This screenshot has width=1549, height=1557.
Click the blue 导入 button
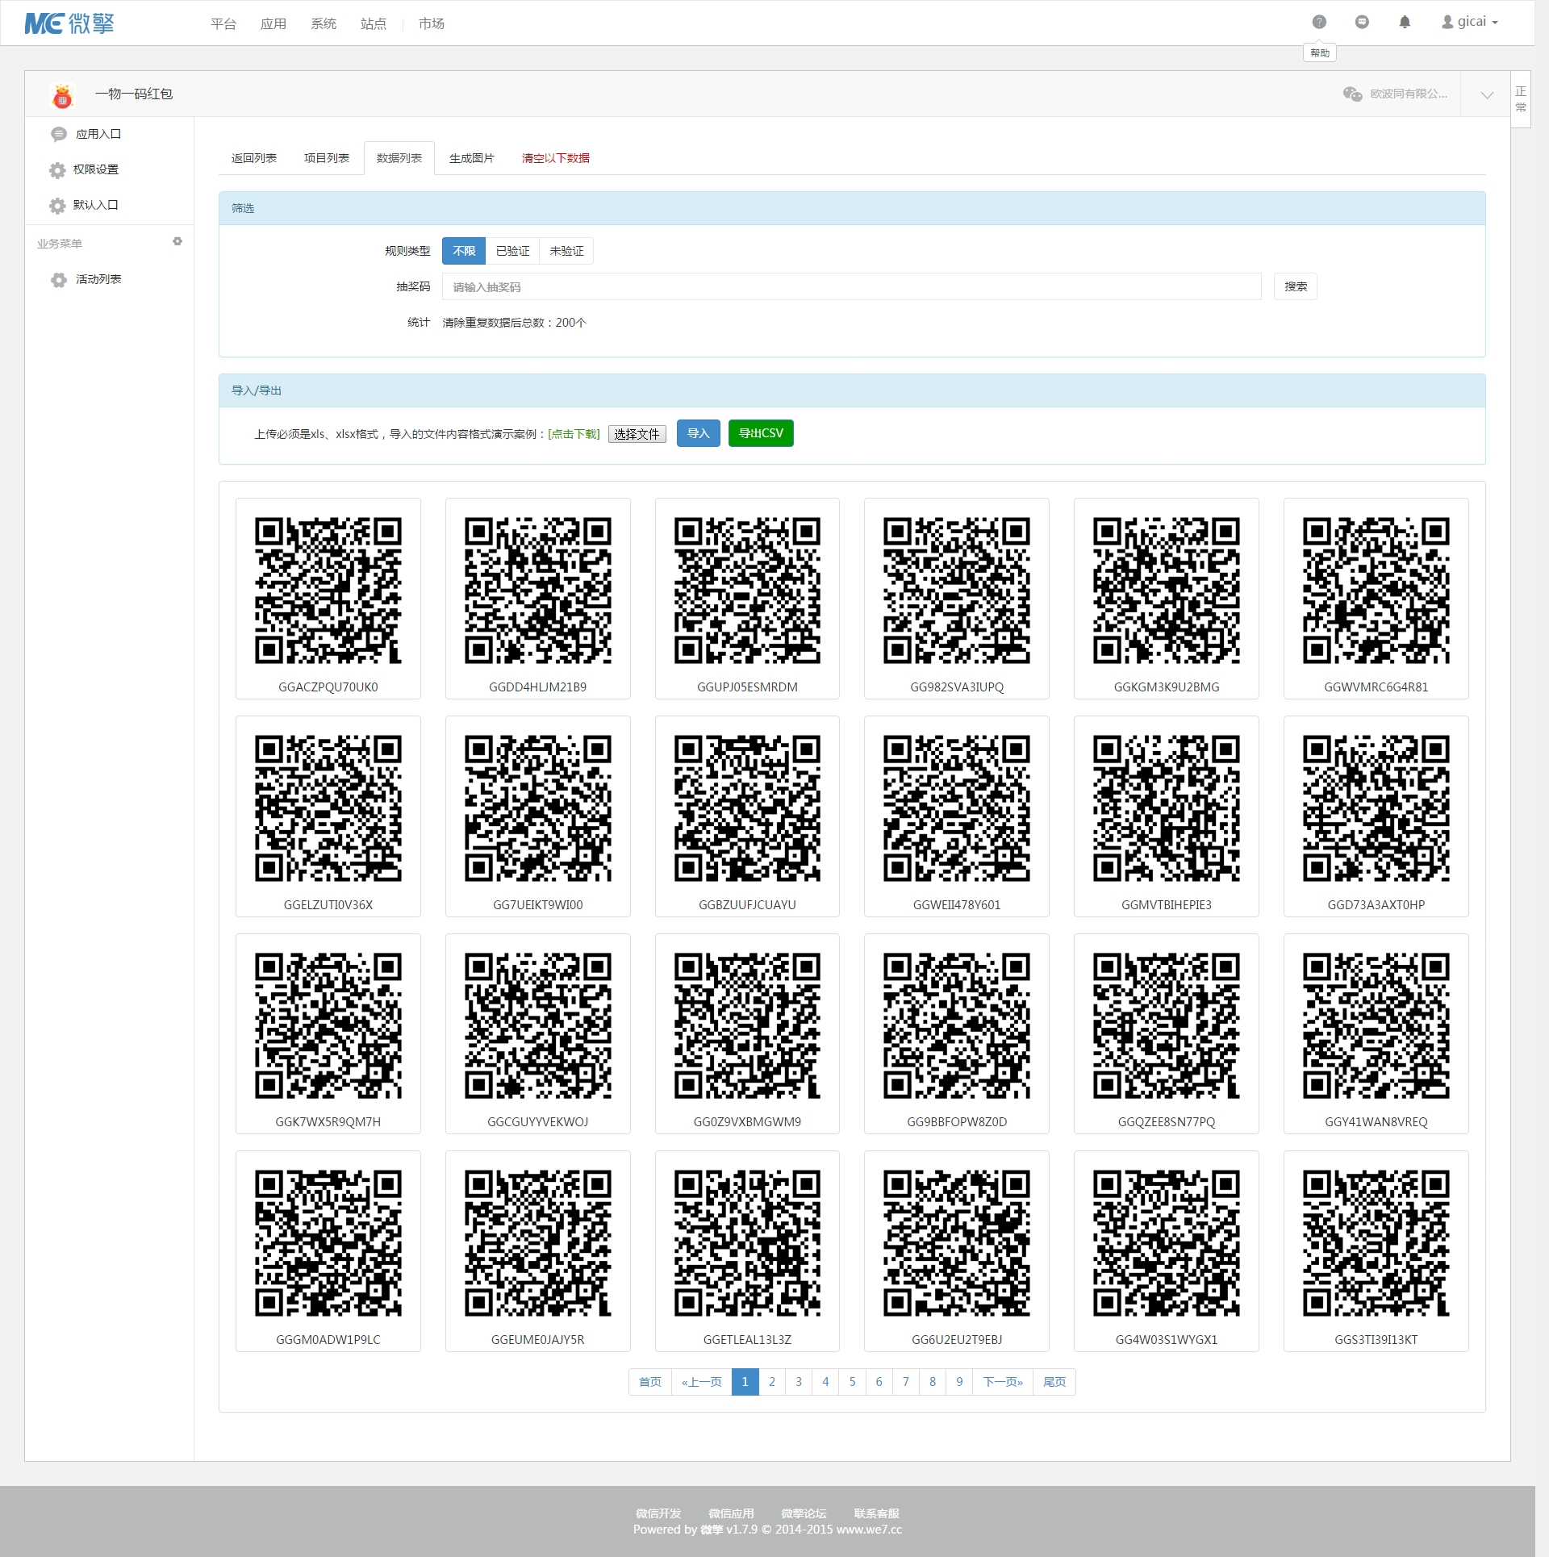pyautogui.click(x=698, y=433)
